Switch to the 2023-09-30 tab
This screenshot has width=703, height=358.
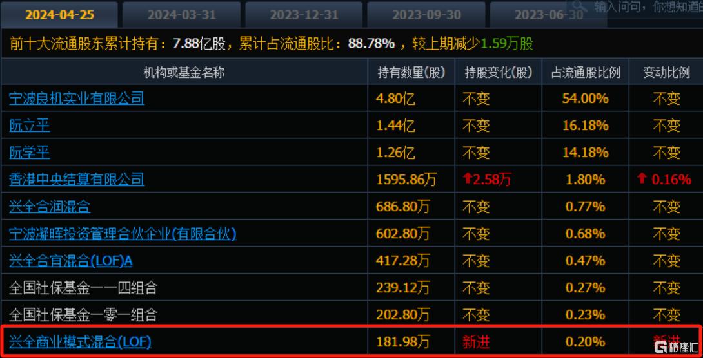pos(426,15)
